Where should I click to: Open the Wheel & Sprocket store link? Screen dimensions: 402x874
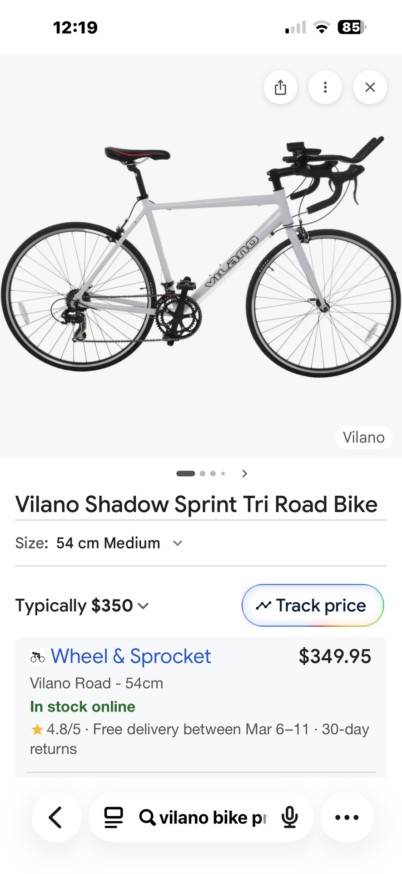click(131, 656)
